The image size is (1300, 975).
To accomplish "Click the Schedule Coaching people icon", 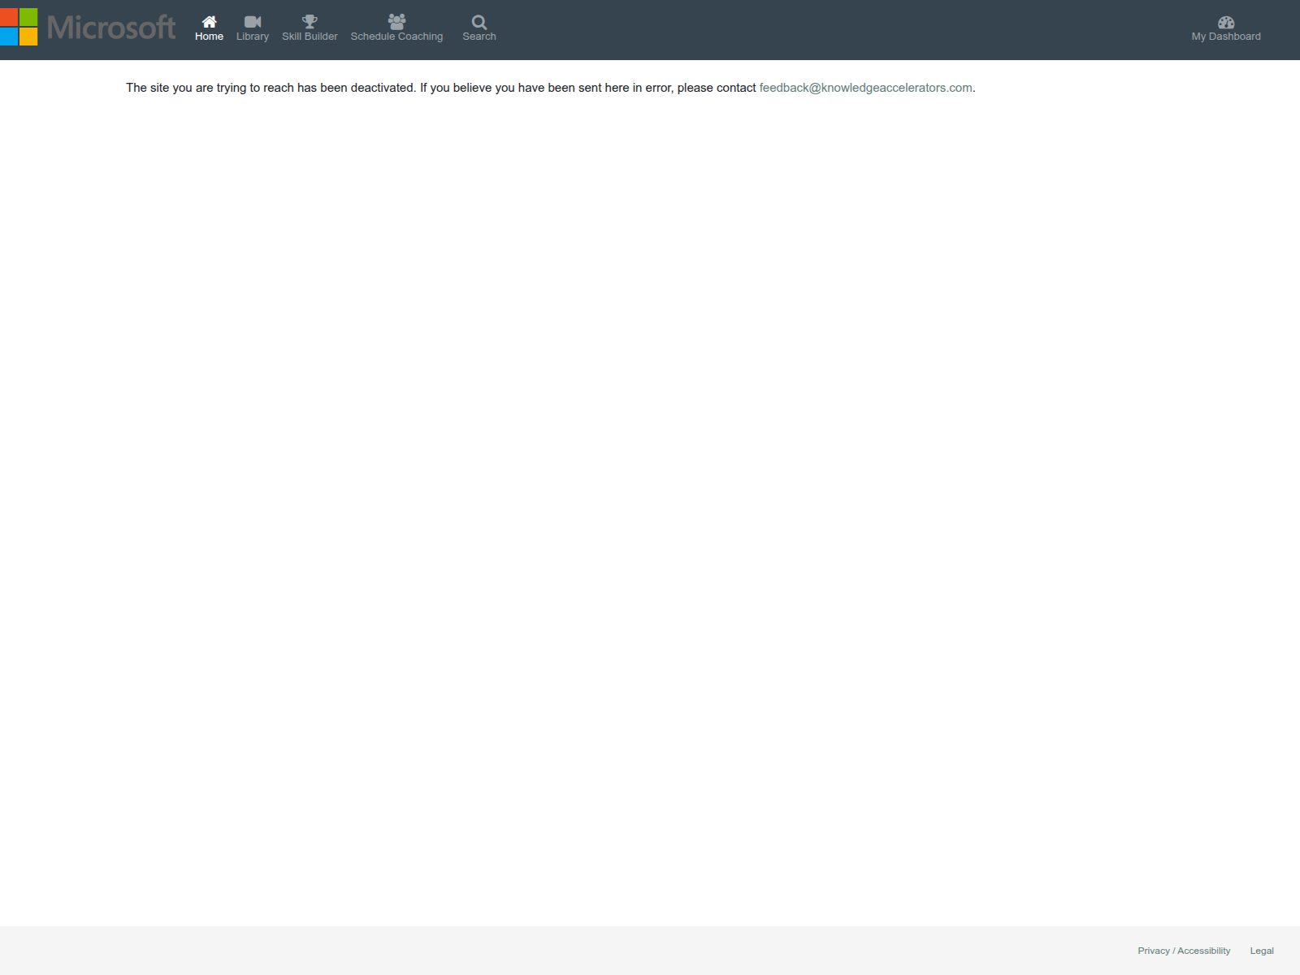I will (x=396, y=22).
